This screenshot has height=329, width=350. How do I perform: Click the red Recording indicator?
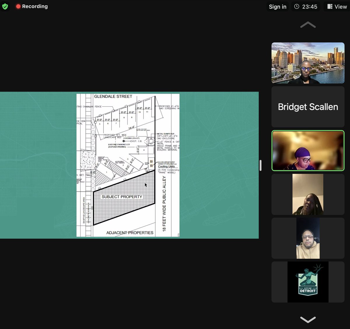point(32,6)
